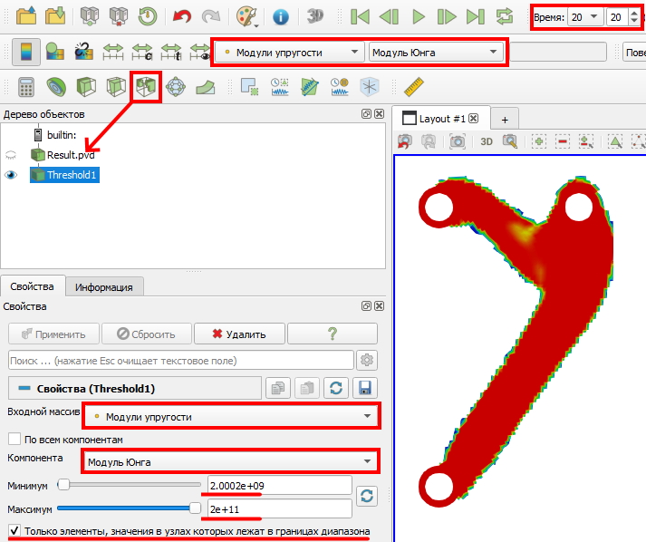Jump to the last time frame
Image resolution: width=646 pixels, height=542 pixels.
click(x=475, y=16)
